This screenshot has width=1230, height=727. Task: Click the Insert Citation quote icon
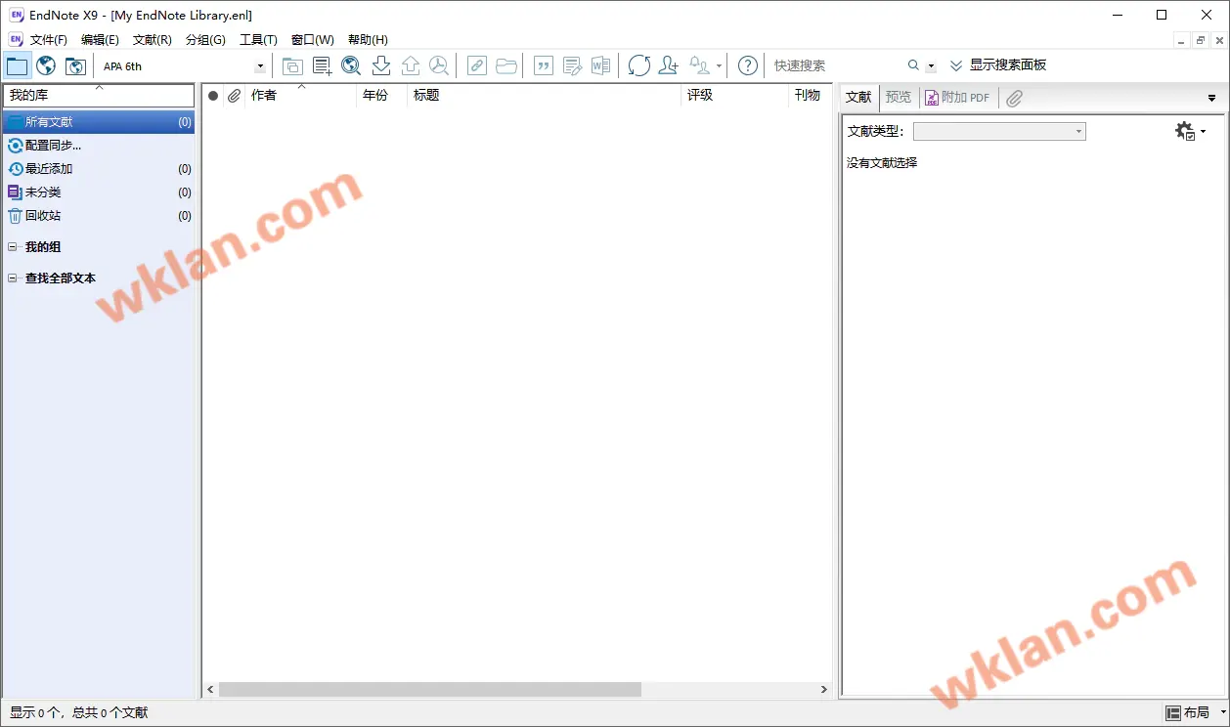point(544,65)
